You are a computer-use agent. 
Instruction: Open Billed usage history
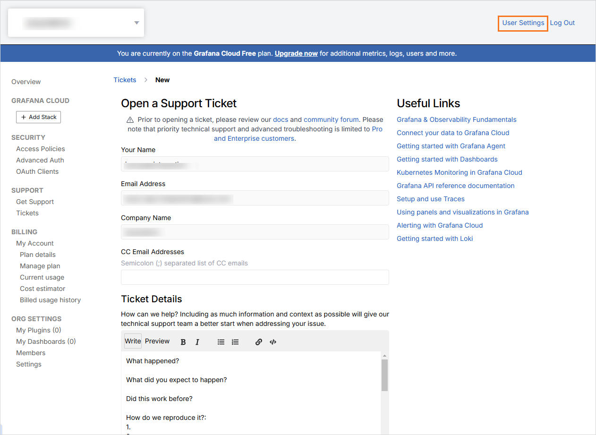(50, 300)
